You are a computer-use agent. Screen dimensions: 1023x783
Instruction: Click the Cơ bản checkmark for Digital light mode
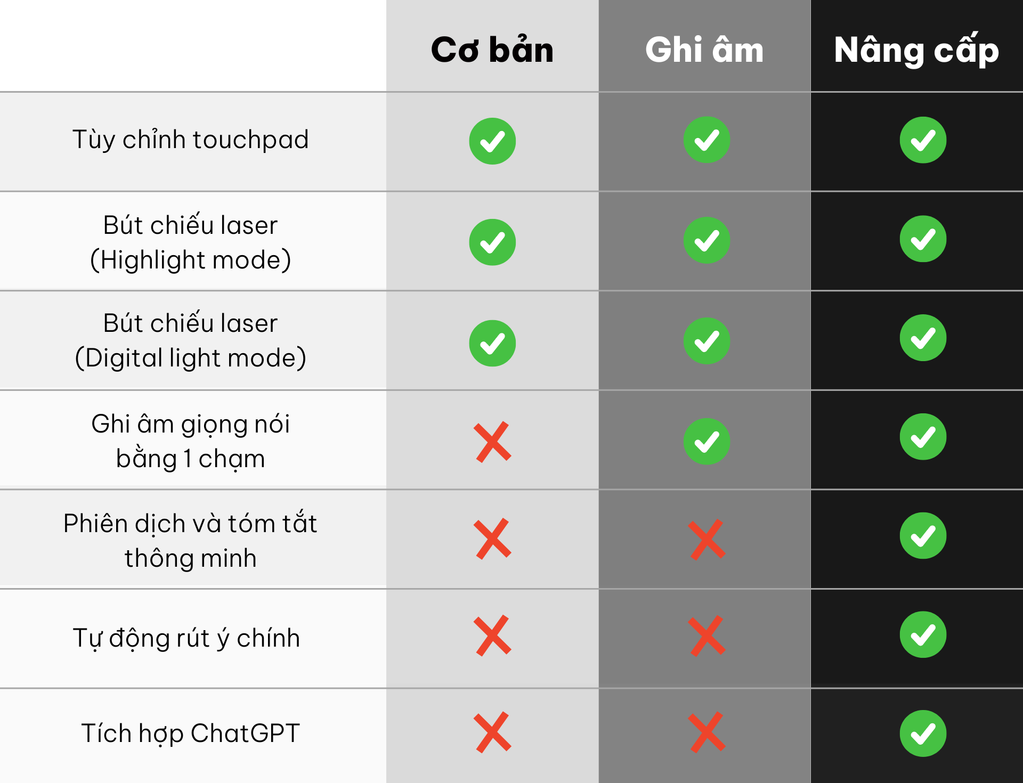(492, 343)
